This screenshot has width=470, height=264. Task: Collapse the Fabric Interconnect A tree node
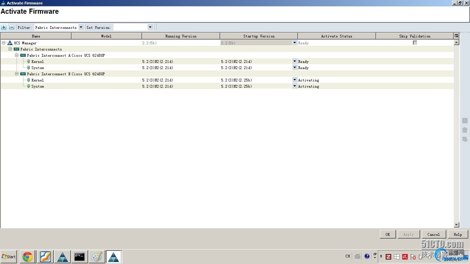click(16, 55)
